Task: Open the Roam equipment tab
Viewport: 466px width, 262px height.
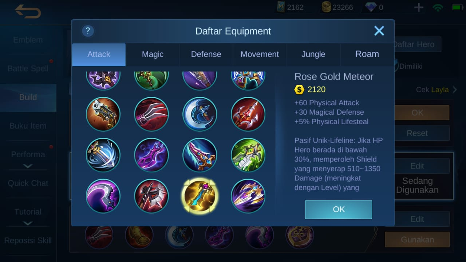Action: click(x=367, y=54)
